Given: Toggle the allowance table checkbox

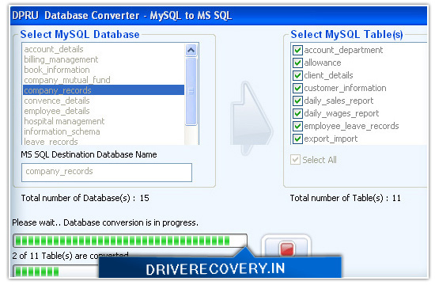Looking at the screenshot, I should click(x=297, y=63).
